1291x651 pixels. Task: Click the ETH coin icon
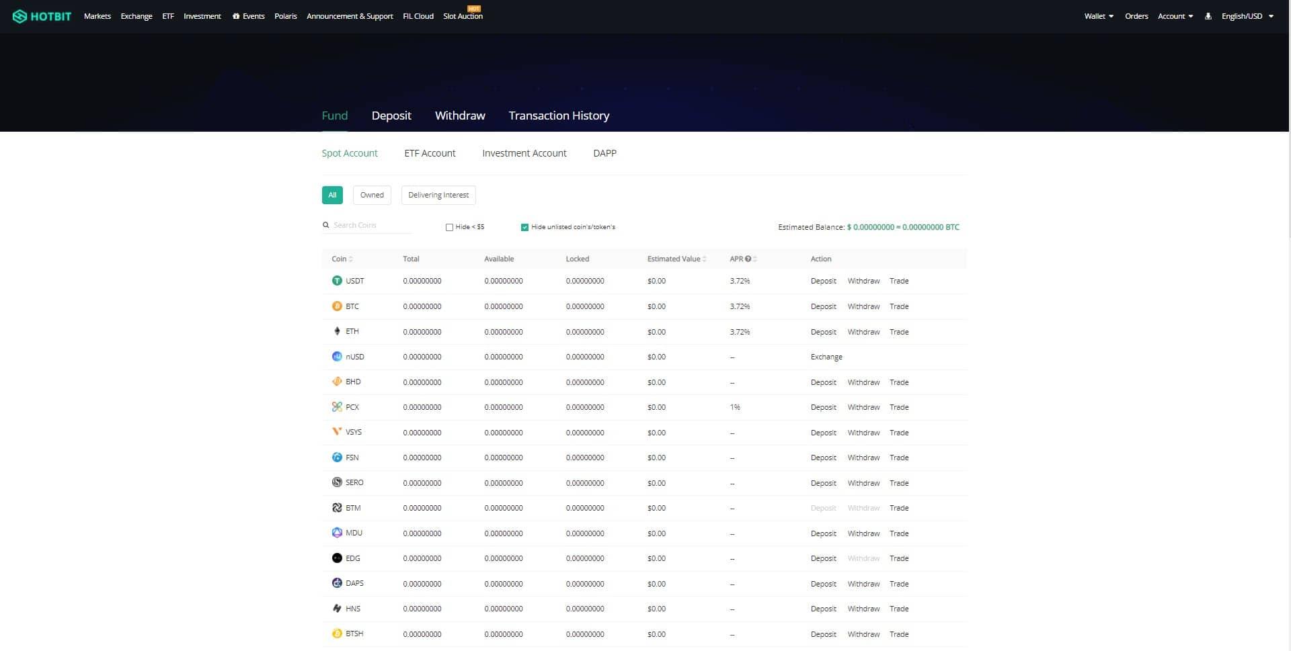coord(337,331)
